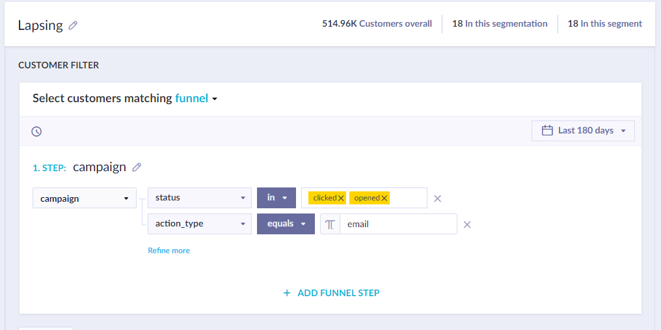Image resolution: width=661 pixels, height=330 pixels.
Task: Open the status attribute dropdown
Action: pyautogui.click(x=200, y=198)
